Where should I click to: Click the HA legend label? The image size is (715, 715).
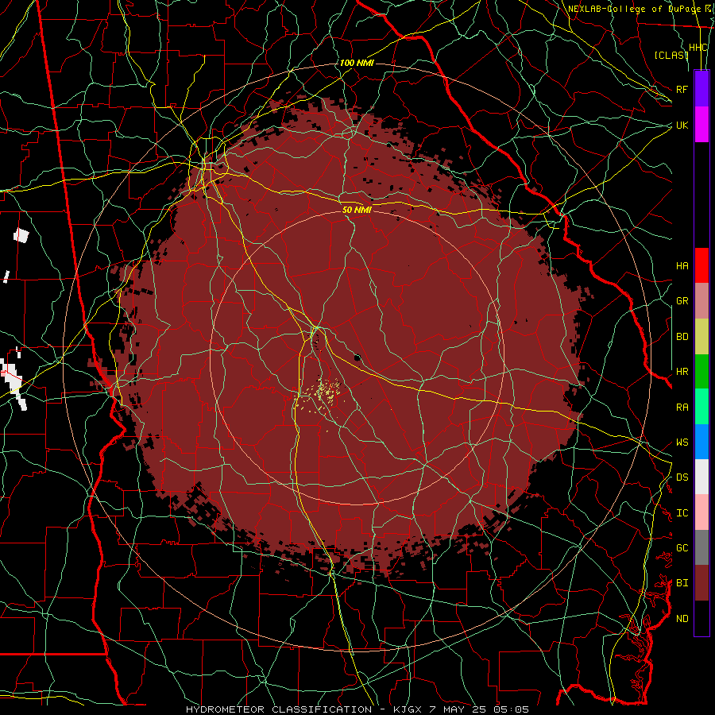coord(682,266)
